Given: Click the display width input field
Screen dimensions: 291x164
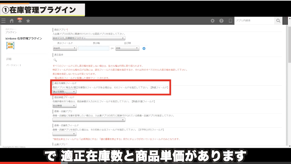Looking at the screenshot, I should click(x=93, y=48).
